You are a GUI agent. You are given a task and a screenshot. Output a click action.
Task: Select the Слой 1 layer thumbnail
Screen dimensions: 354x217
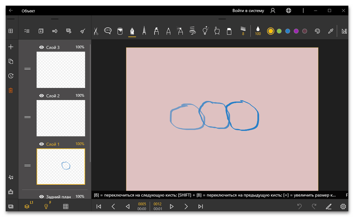61,166
